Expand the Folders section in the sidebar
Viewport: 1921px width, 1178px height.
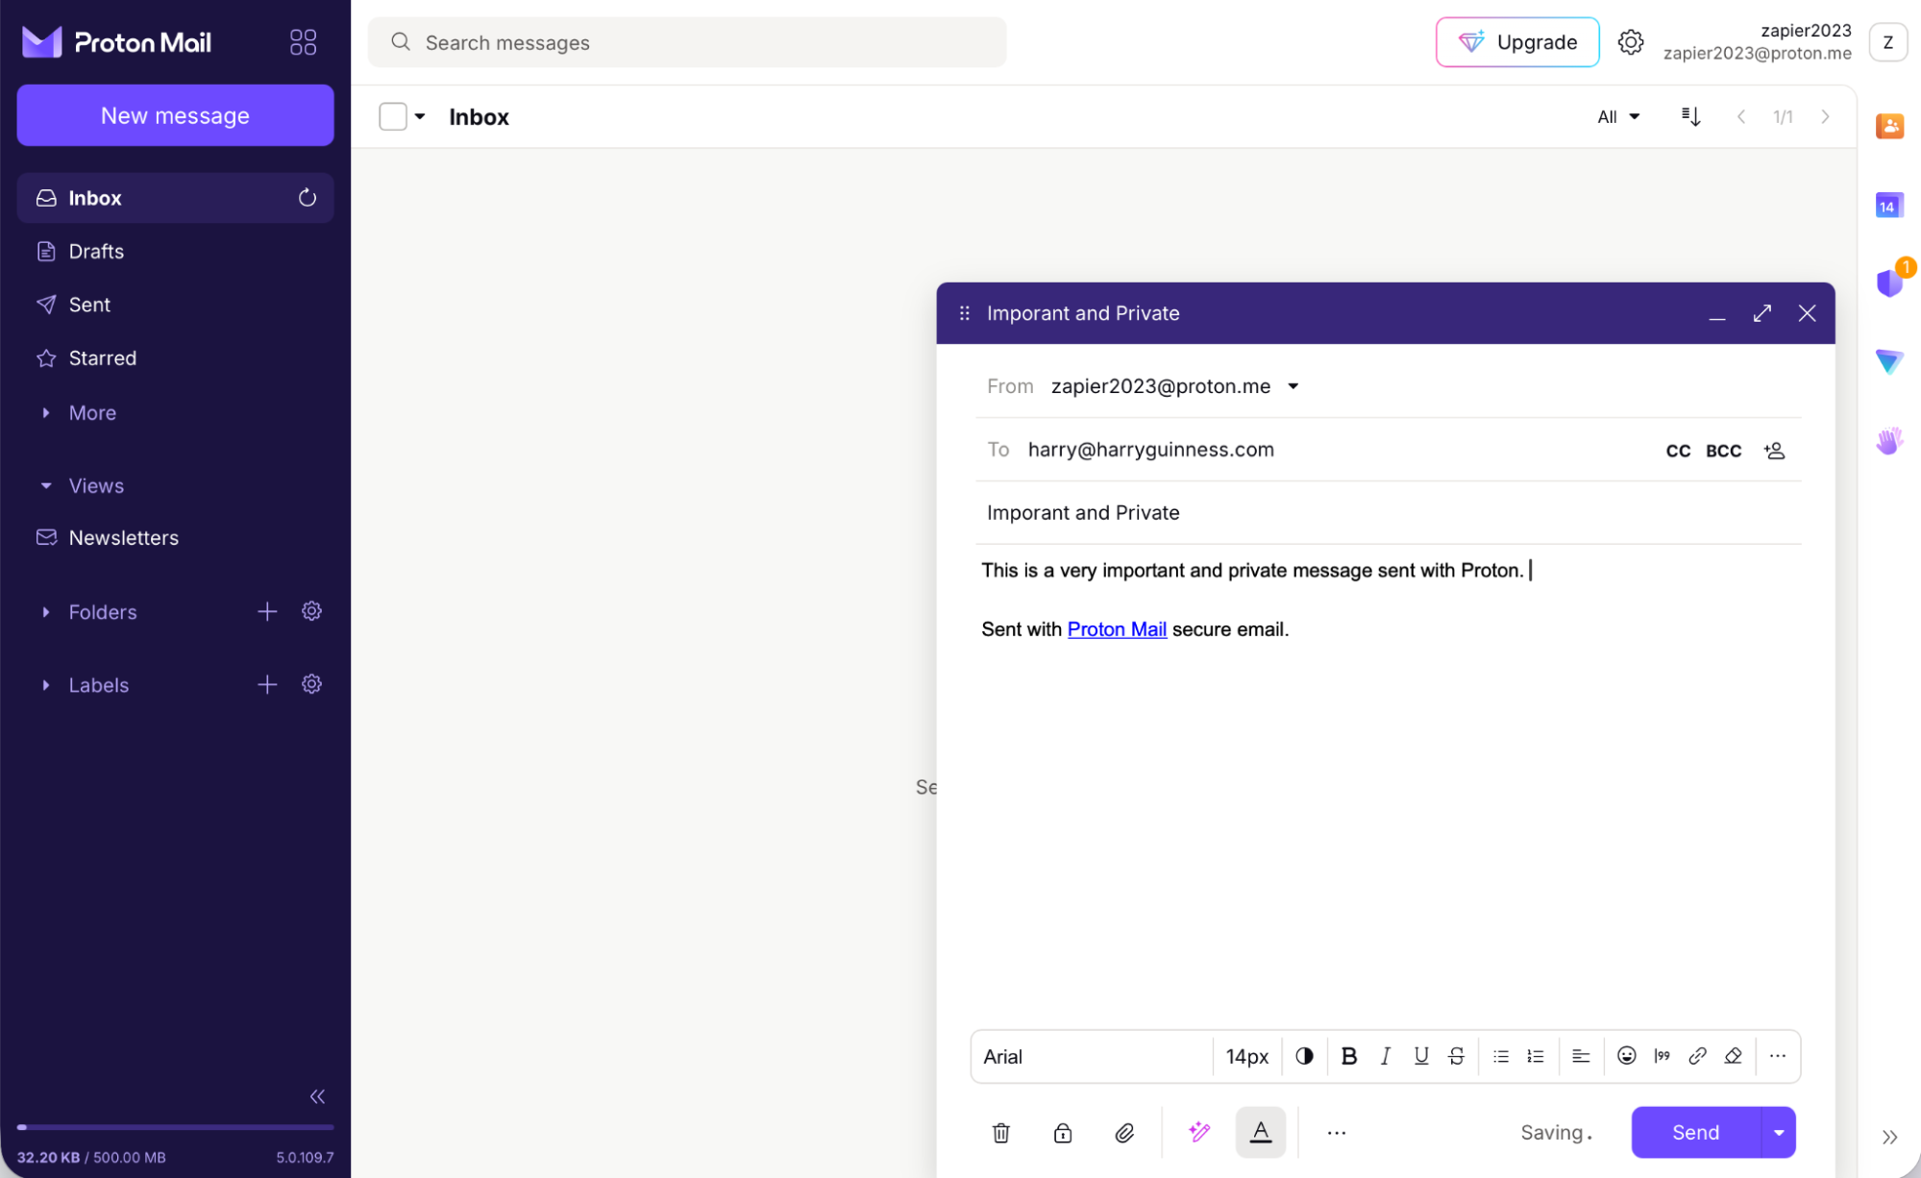click(x=44, y=611)
